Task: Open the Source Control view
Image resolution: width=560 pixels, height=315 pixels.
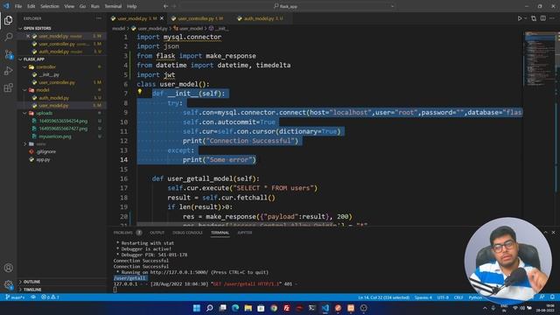Action: 8,54
